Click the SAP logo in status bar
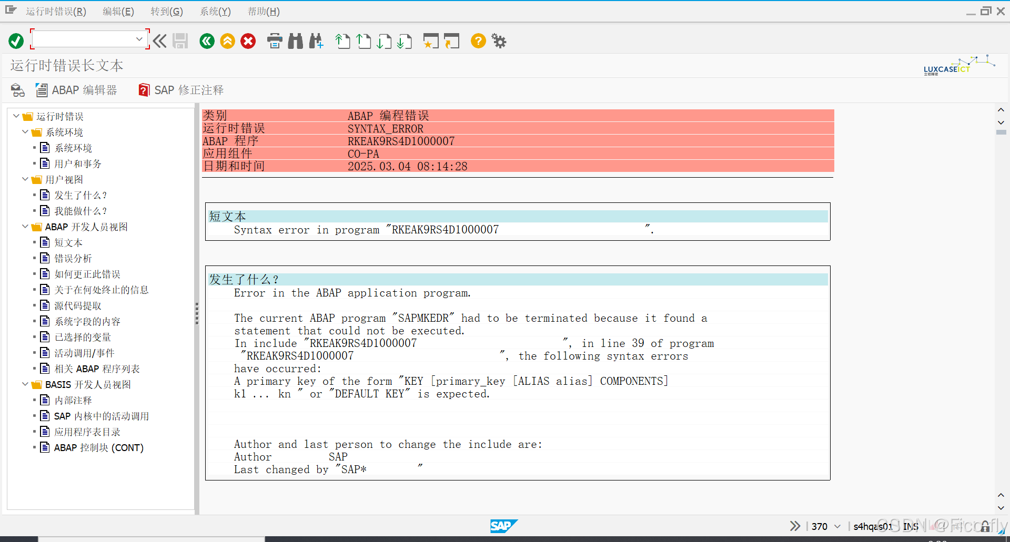Screen dimensions: 1010x542 (504, 526)
